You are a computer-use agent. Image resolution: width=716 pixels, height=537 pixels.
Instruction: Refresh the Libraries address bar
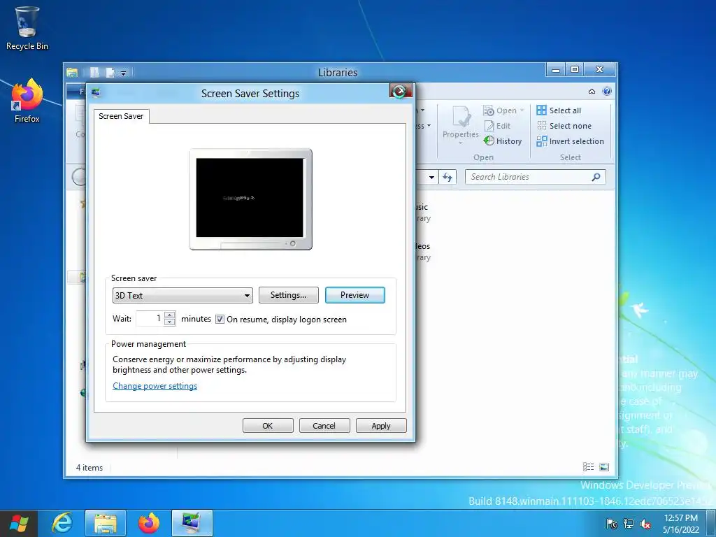click(447, 177)
